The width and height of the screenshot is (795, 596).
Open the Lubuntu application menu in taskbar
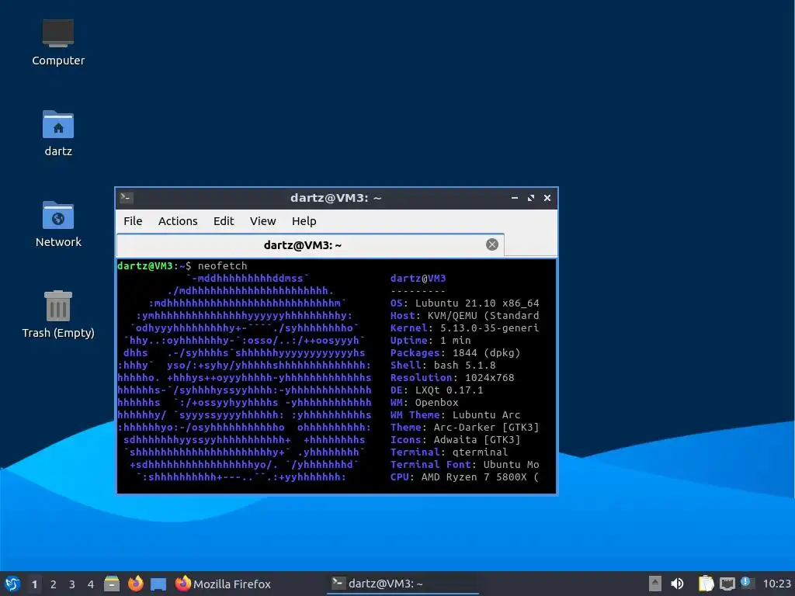(x=12, y=584)
